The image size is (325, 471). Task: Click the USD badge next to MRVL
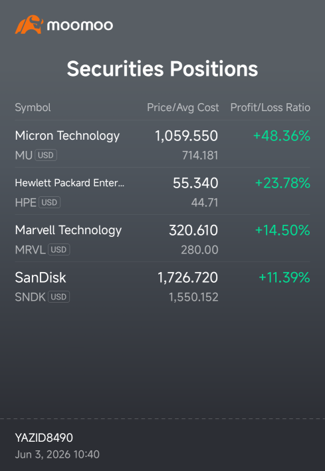pos(58,249)
